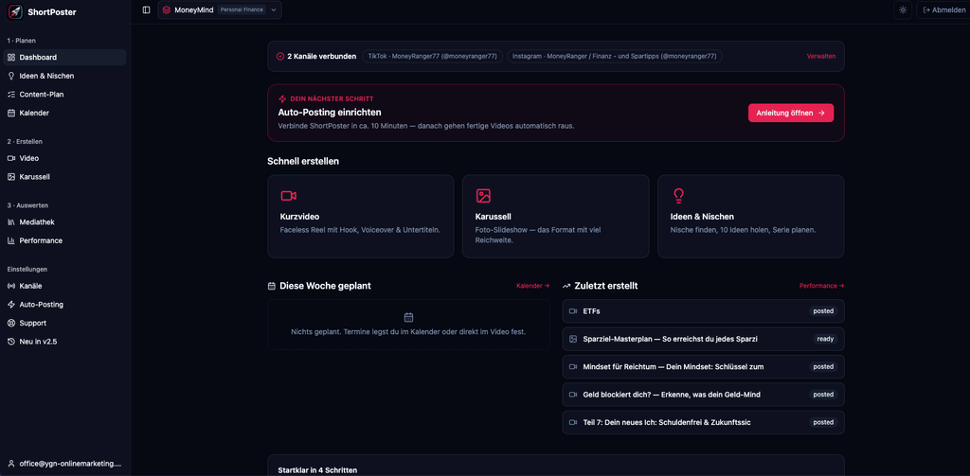Open the Ideen & Nischen quick-create card
Image resolution: width=970 pixels, height=476 pixels.
(x=751, y=217)
